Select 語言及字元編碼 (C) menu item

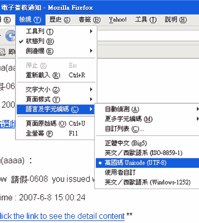pyautogui.click(x=56, y=109)
